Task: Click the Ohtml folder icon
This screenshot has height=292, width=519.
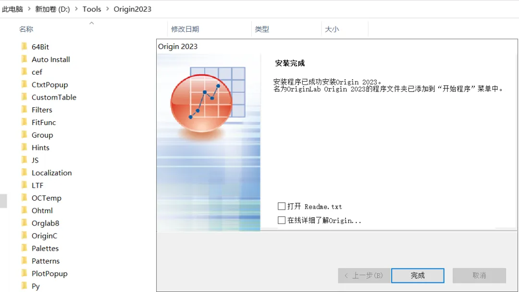Action: point(24,210)
